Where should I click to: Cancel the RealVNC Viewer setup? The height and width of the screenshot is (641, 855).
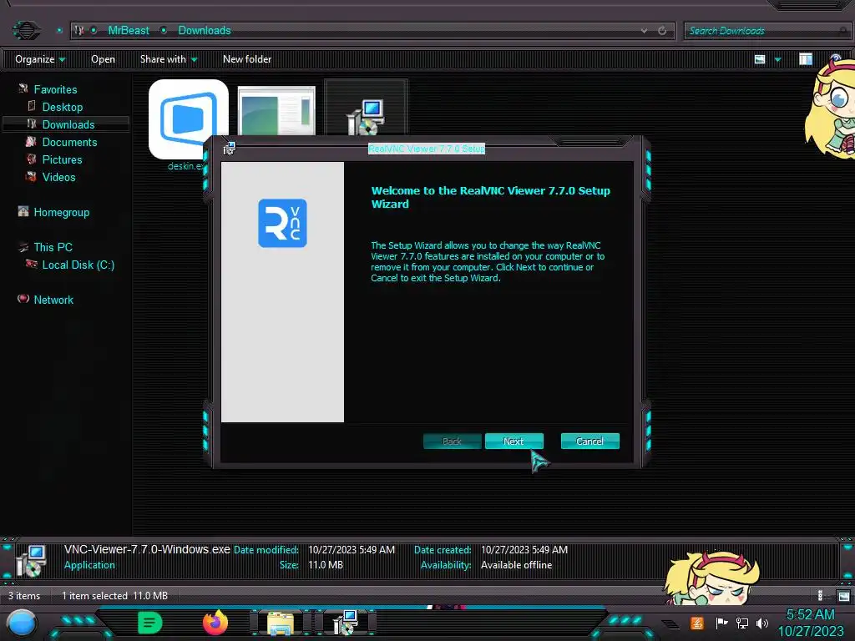click(590, 441)
